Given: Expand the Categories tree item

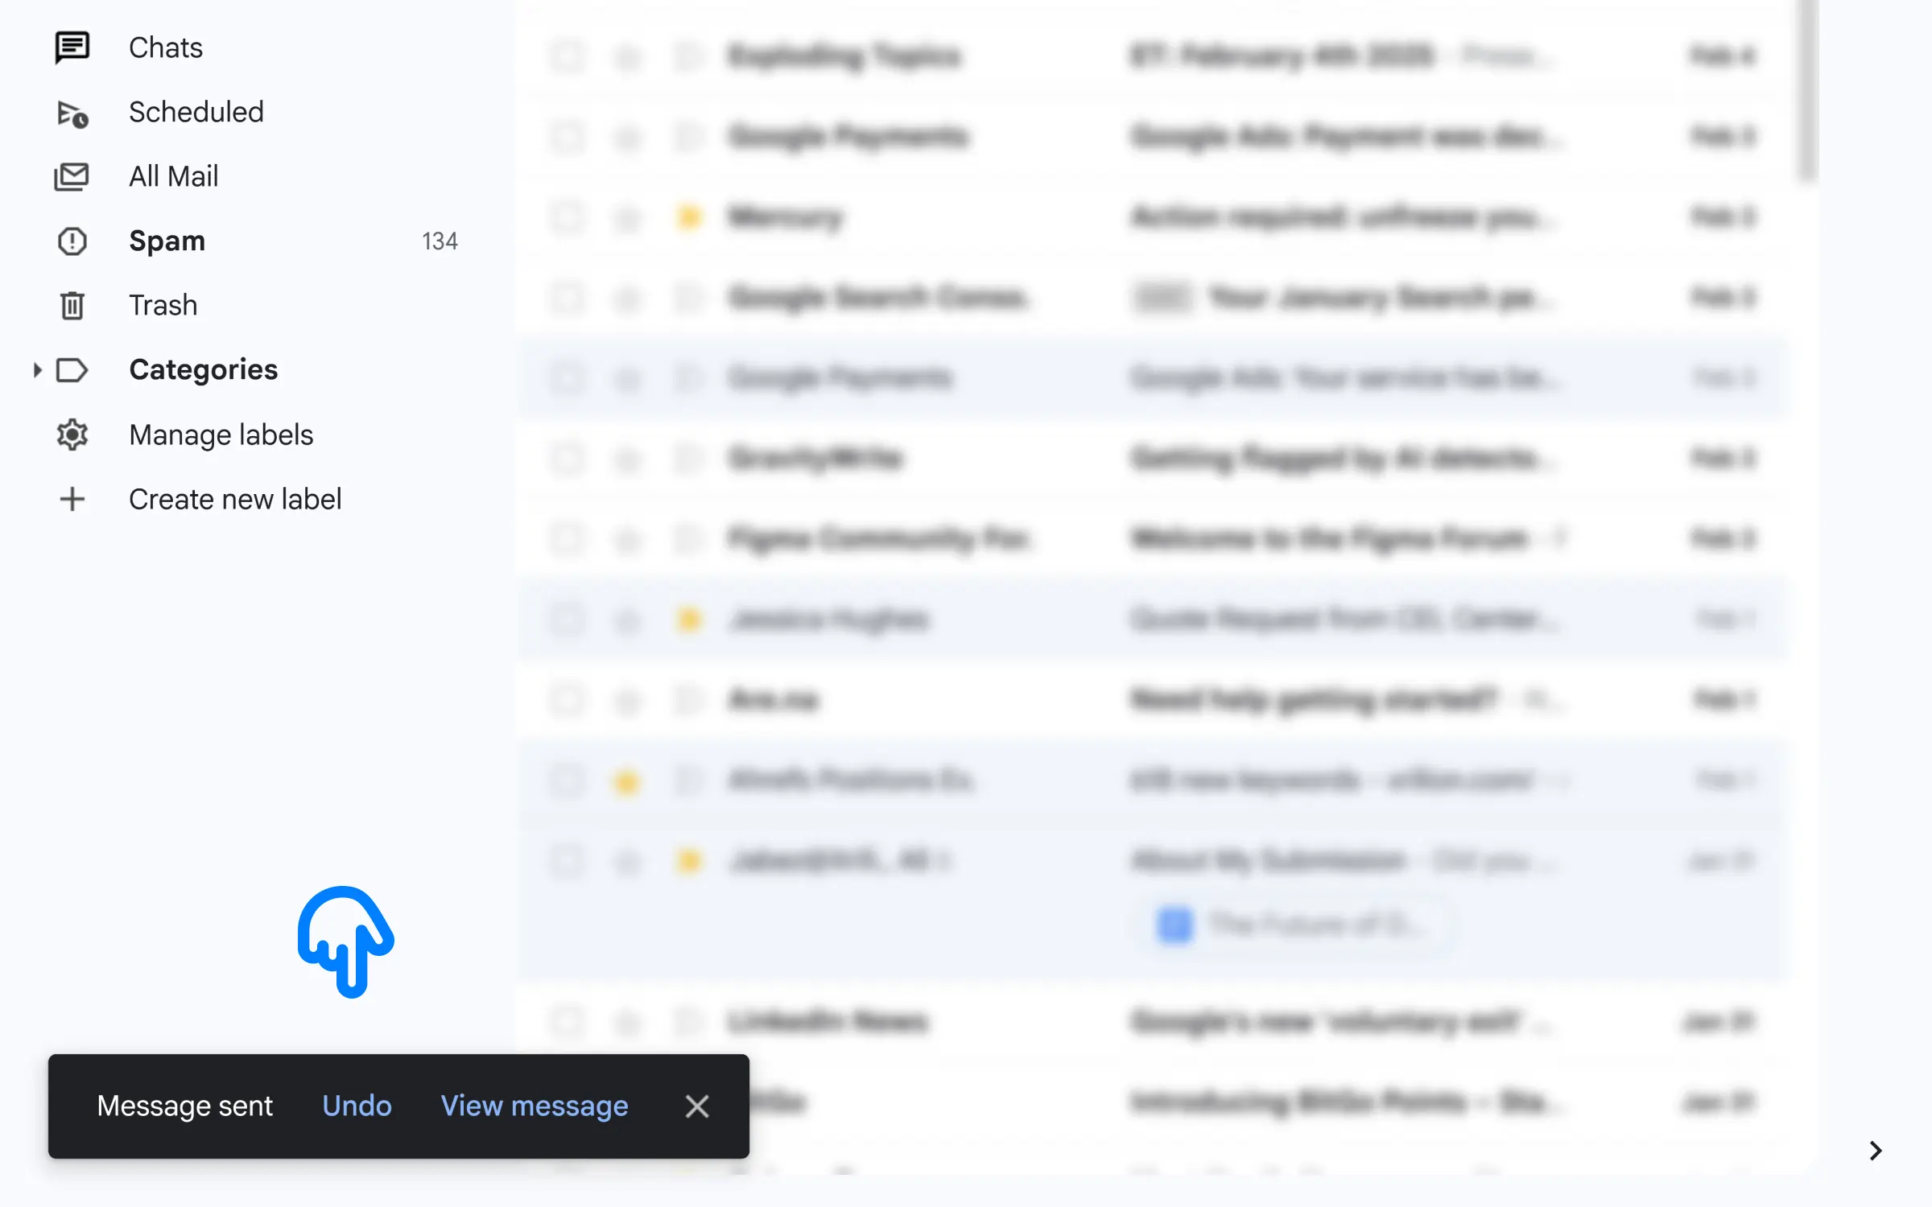Looking at the screenshot, I should click(x=38, y=369).
